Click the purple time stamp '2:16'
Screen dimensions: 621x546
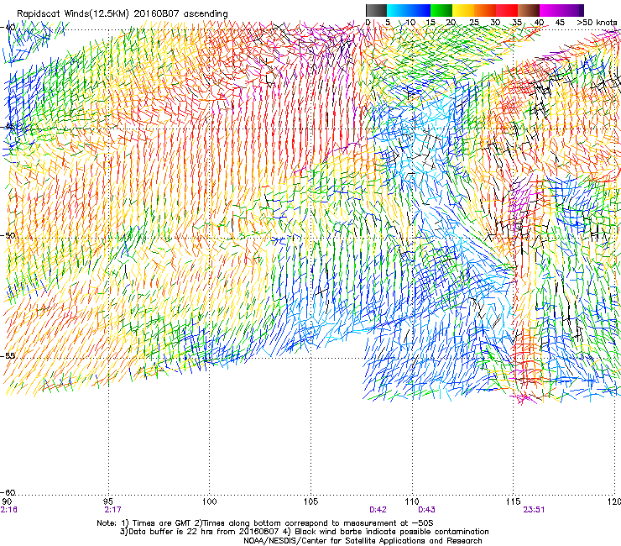coord(8,510)
